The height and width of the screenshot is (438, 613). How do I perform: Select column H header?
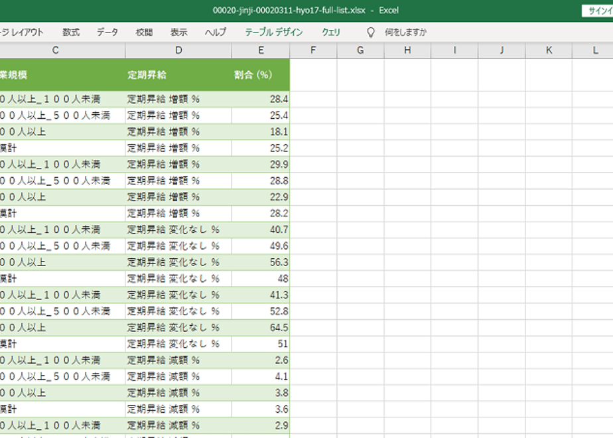pos(407,50)
